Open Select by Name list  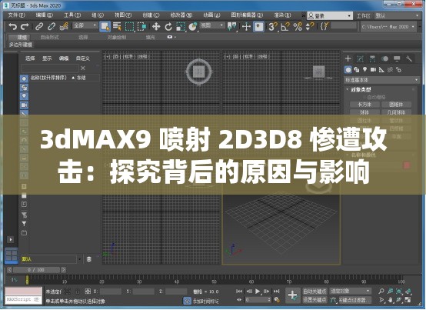click(x=117, y=27)
